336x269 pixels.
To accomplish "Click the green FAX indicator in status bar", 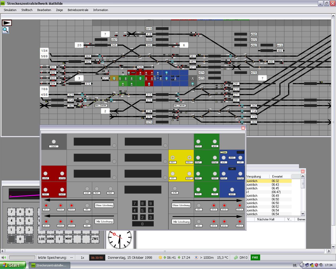I will coord(255,257).
